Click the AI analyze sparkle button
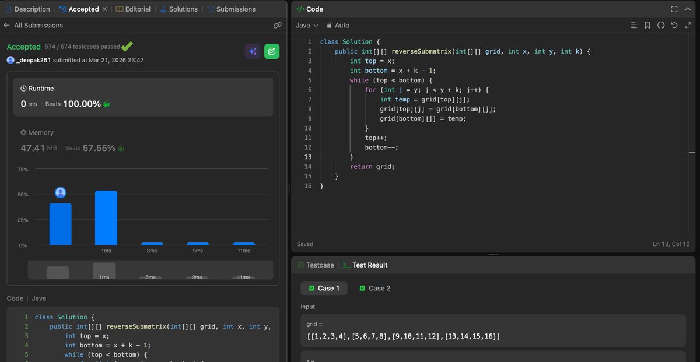Viewport: 700px width, 362px height. (253, 51)
